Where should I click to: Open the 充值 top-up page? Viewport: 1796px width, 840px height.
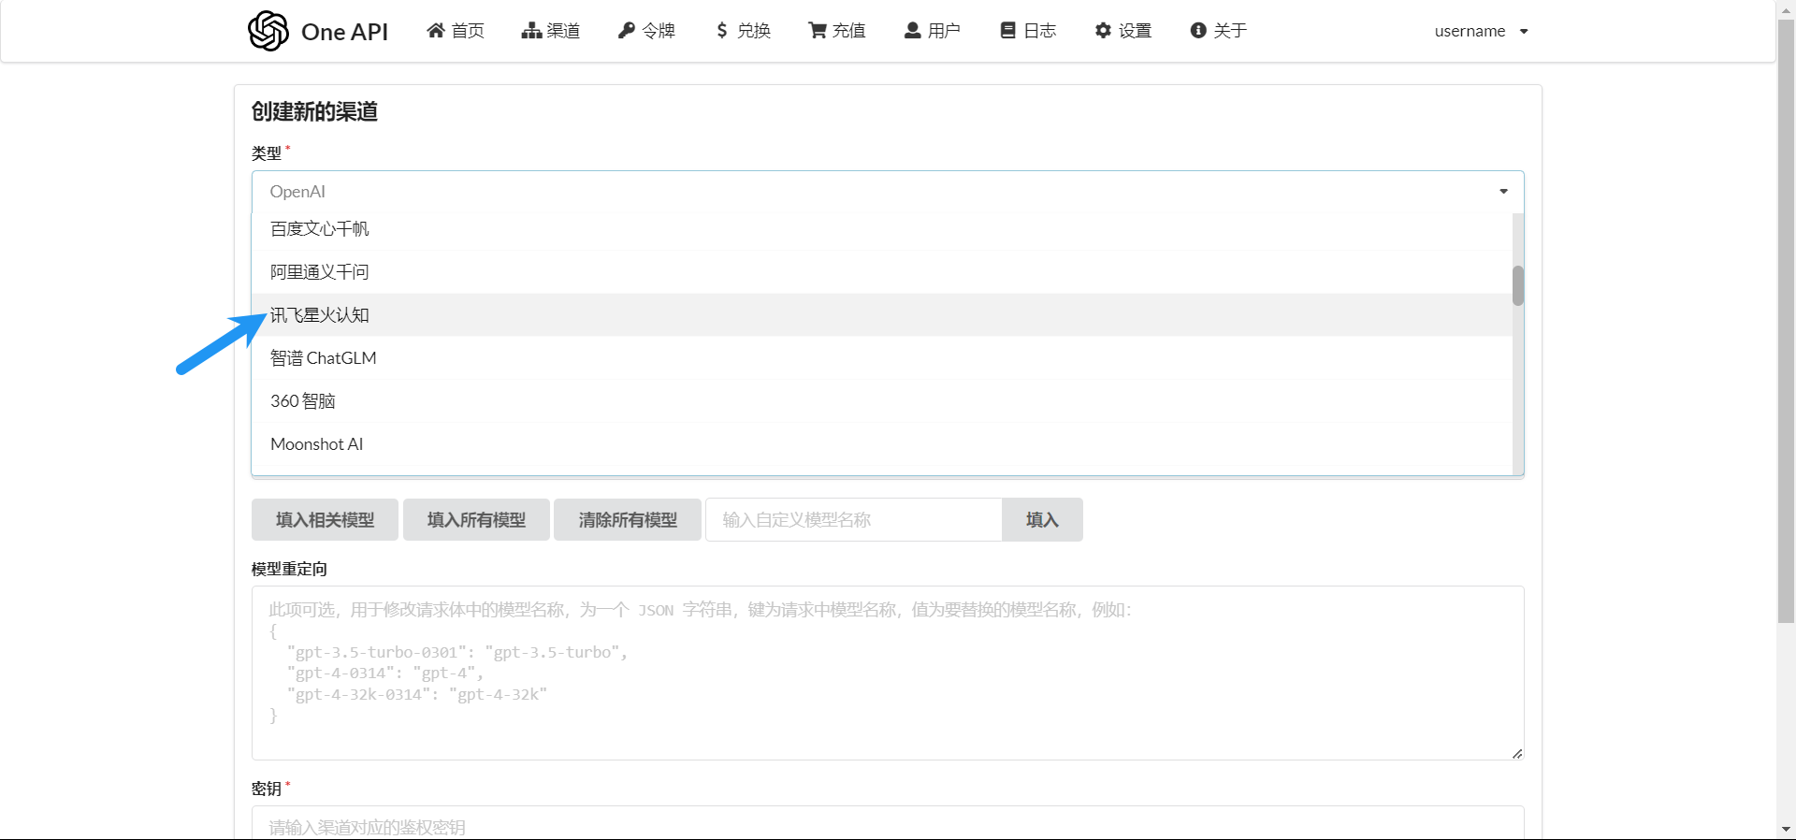pos(837,31)
